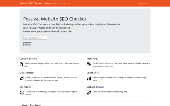Click the Speed Test bar chart icon
Viewport: 170px width, 106px height.
[x=89, y=78]
